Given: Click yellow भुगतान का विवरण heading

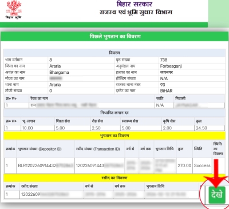Looking at the screenshot, I should click(x=114, y=136).
